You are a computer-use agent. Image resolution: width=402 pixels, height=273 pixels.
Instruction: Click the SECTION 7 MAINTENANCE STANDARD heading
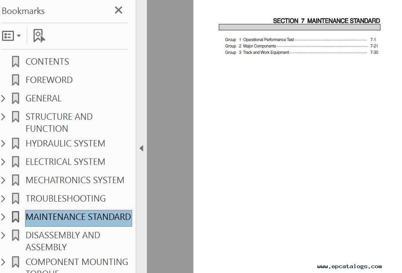coord(327,21)
